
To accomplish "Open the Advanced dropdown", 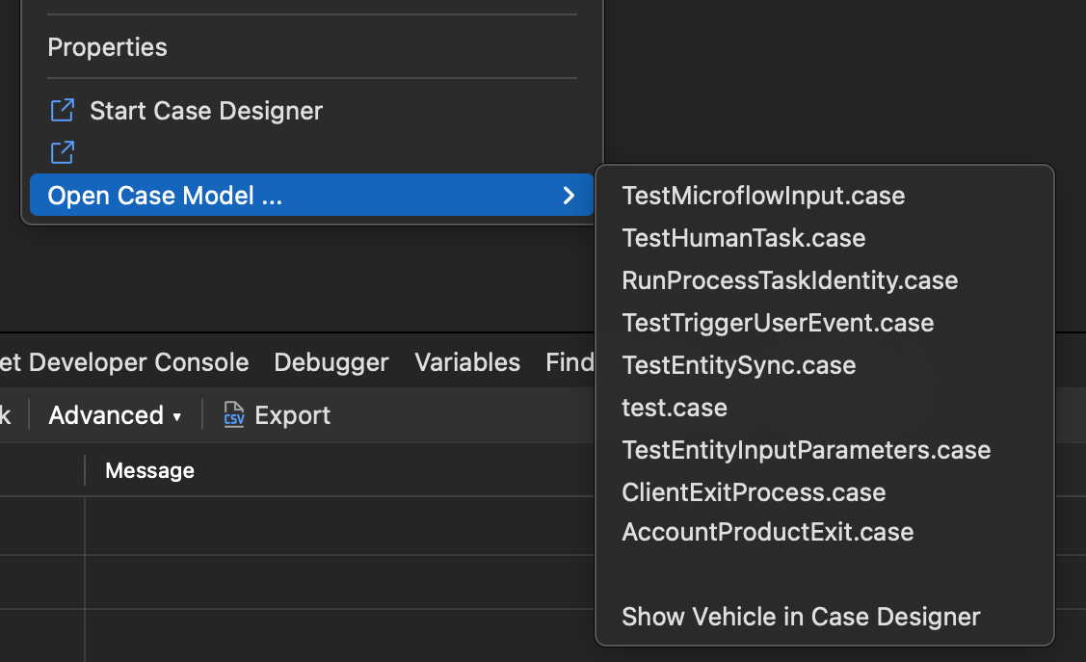I will click(115, 415).
